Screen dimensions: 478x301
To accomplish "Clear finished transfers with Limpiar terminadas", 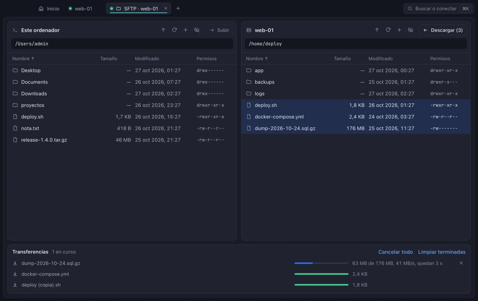I will pos(442,252).
